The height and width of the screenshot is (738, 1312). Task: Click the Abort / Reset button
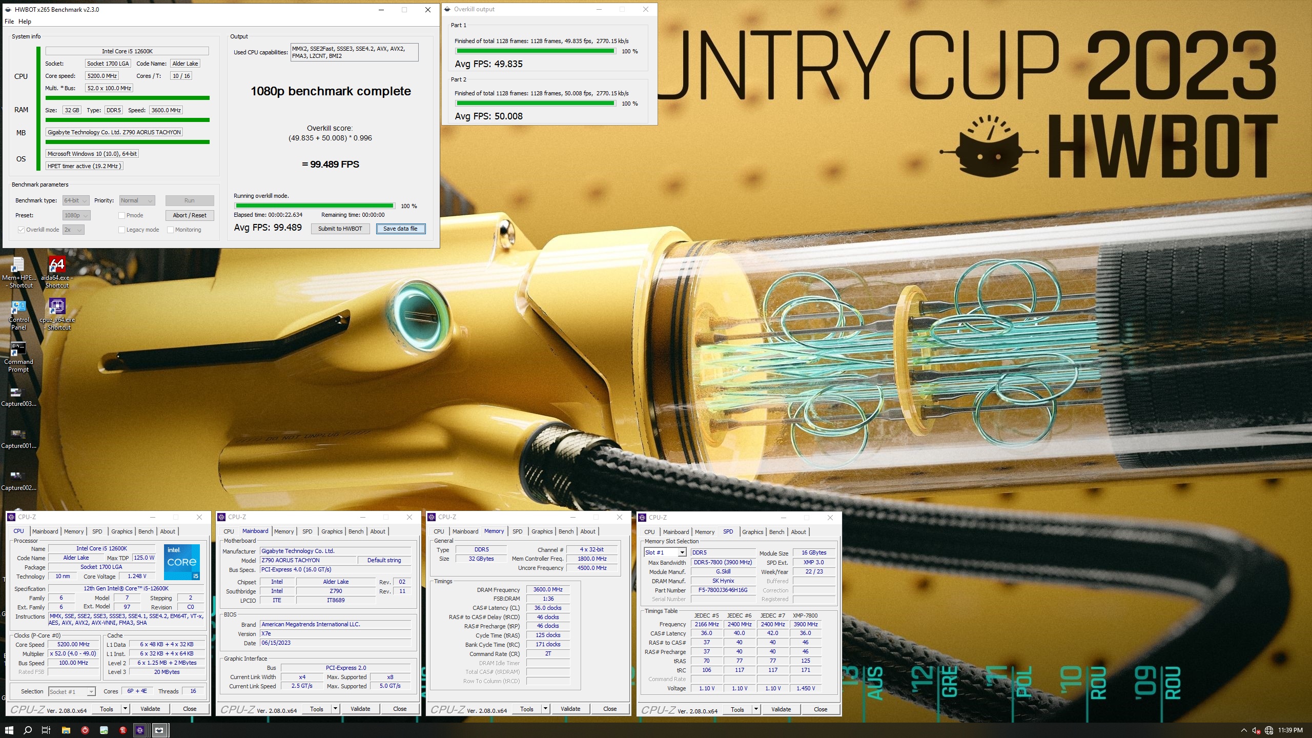(189, 215)
